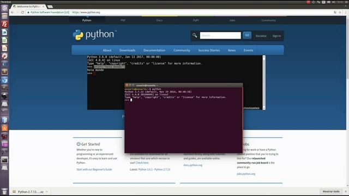Image resolution: width=349 pixels, height=196 pixels.
Task: Select the PSF top navigation tab
Action: [123, 20]
